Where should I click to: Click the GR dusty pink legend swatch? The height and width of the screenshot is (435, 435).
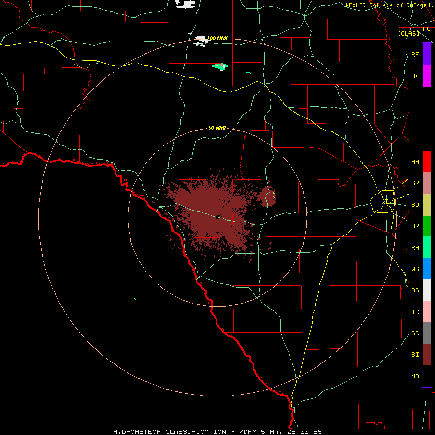(x=427, y=183)
